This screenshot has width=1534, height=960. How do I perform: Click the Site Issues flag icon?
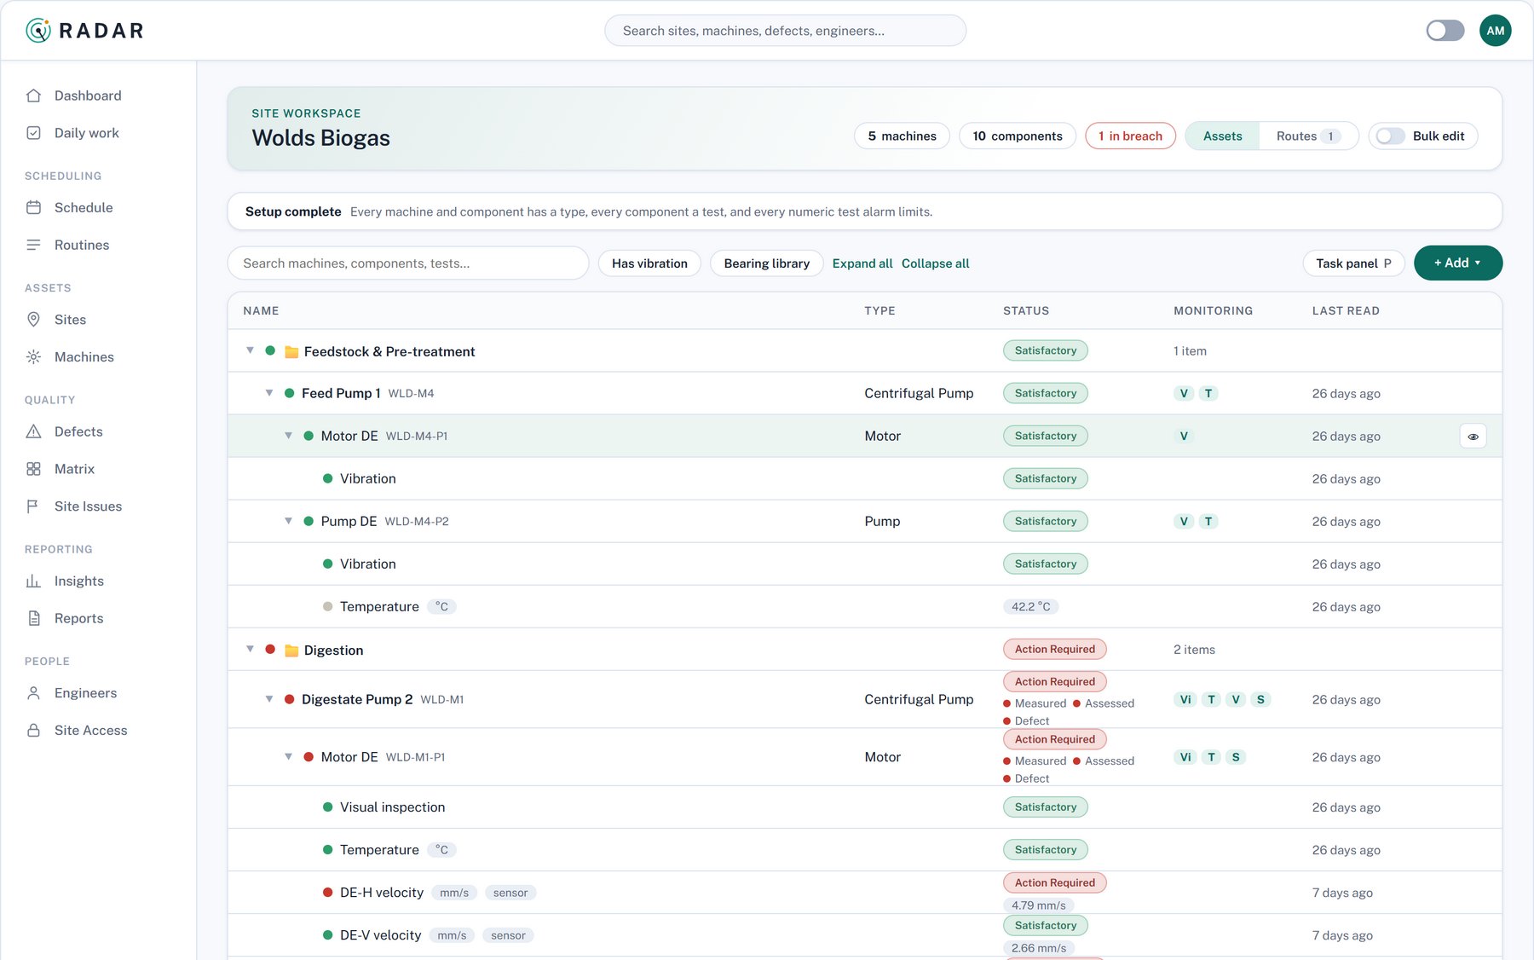(x=33, y=506)
